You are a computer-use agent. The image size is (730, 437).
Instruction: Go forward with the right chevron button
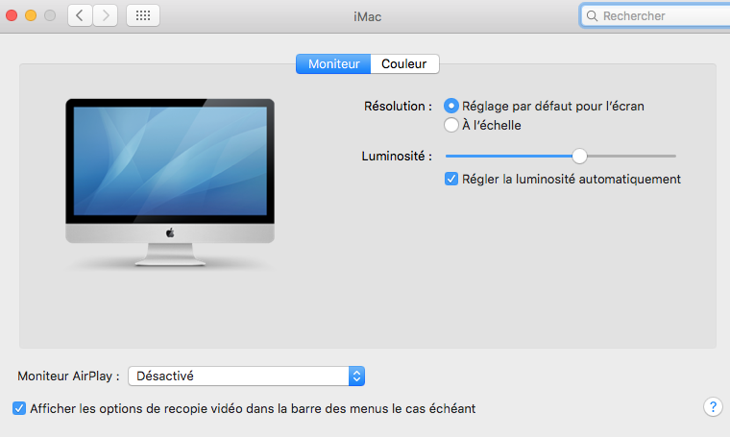106,15
